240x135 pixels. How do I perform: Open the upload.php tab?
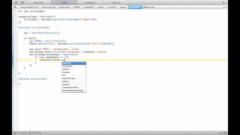pos(90,3)
